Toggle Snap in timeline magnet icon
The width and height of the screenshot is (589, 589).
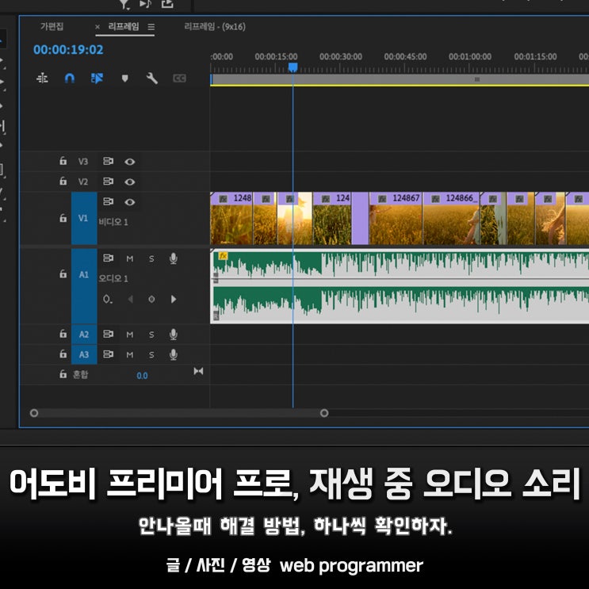(70, 78)
